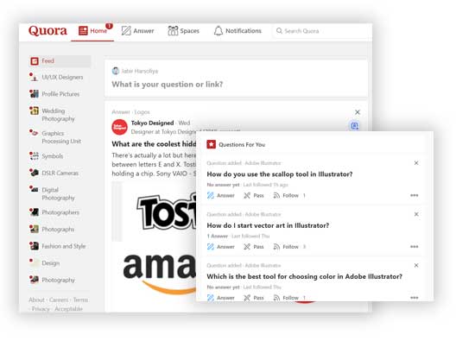Image resolution: width=456 pixels, height=341 pixels.
Task: Open 'How do I start vector art' question
Action: 268,225
